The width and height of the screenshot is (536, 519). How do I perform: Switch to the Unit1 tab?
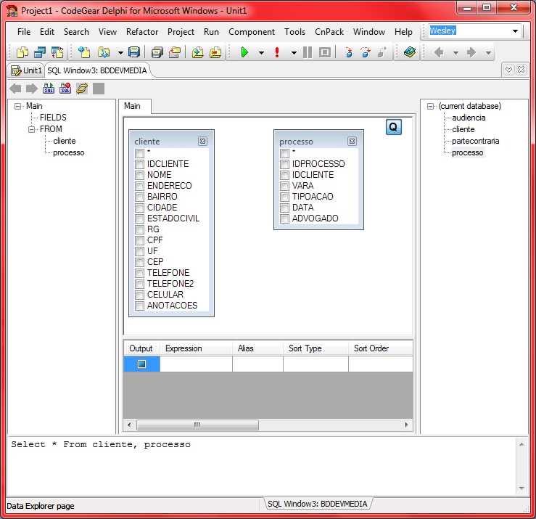pyautogui.click(x=27, y=70)
